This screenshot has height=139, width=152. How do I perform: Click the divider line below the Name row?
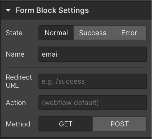76,68
